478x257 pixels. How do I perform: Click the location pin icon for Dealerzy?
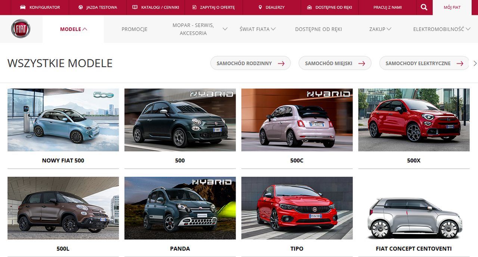point(260,7)
